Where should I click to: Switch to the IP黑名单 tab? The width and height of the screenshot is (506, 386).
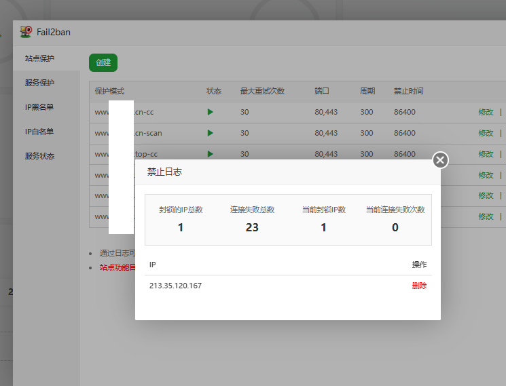[x=46, y=107]
